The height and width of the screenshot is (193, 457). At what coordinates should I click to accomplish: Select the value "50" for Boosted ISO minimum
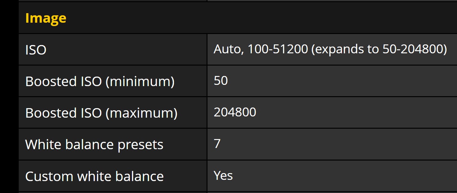click(x=221, y=81)
